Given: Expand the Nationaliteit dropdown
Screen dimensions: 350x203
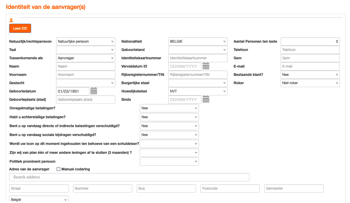Looking at the screenshot, I should click(x=198, y=41).
